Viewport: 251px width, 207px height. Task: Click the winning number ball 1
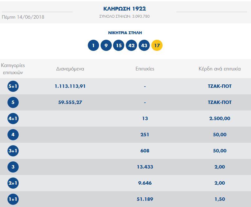93,45
